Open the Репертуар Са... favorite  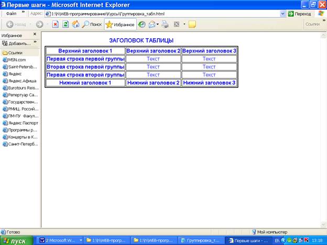tap(20, 95)
